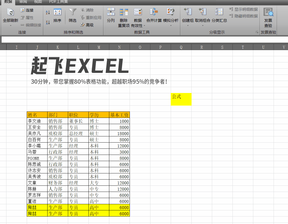Viewport: 288px width, 224px height.
Task: Select column header J
Action: pos(37,47)
